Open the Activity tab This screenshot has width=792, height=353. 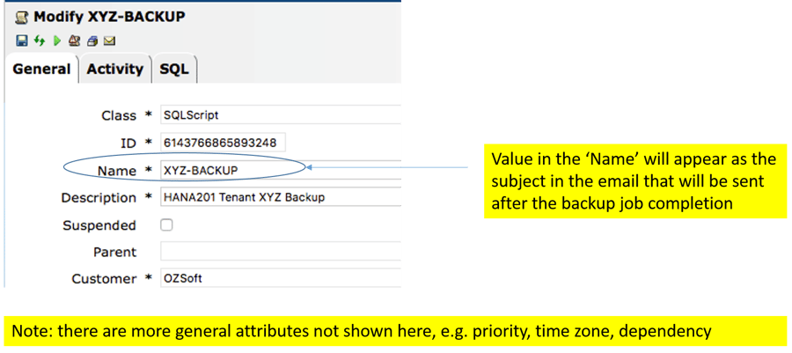coord(115,69)
